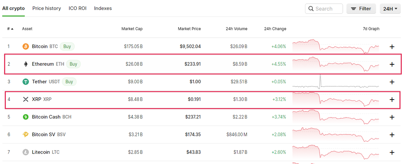Image resolution: width=404 pixels, height=164 pixels.
Task: Add XRP using its plus icon
Action: (392, 99)
